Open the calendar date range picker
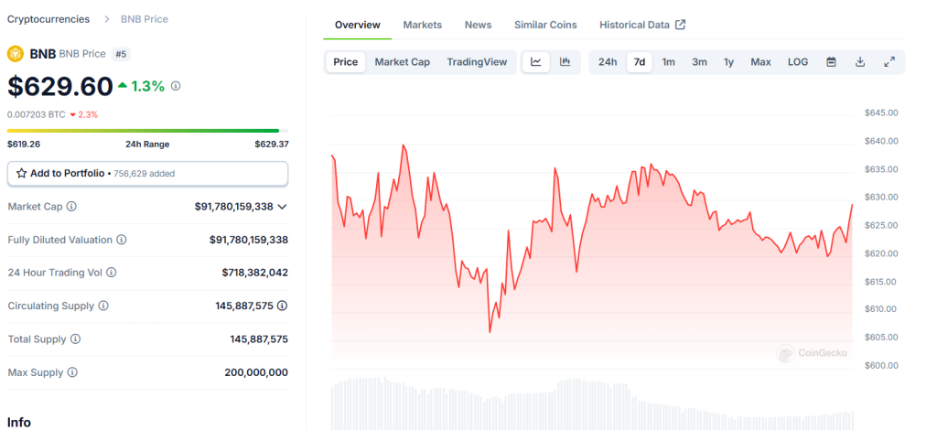Viewport: 937px width, 430px height. coord(831,62)
